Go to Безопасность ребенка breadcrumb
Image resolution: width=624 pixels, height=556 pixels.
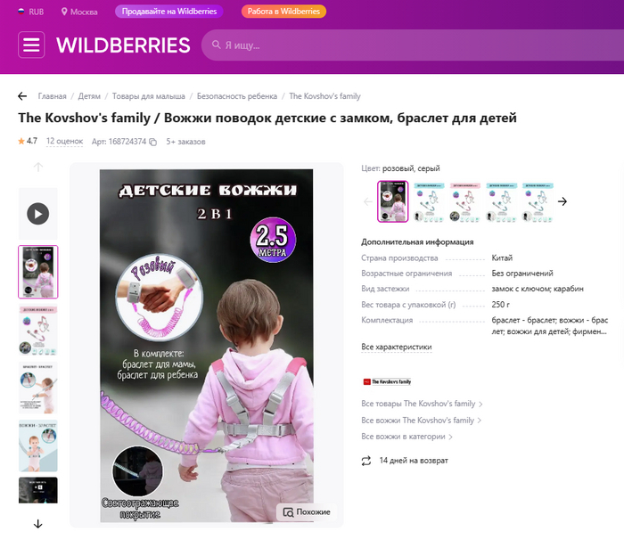pyautogui.click(x=237, y=96)
